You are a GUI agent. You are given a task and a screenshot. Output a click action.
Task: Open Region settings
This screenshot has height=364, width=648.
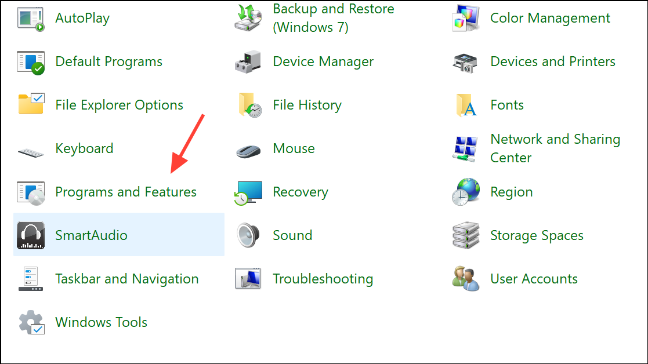coord(511,192)
